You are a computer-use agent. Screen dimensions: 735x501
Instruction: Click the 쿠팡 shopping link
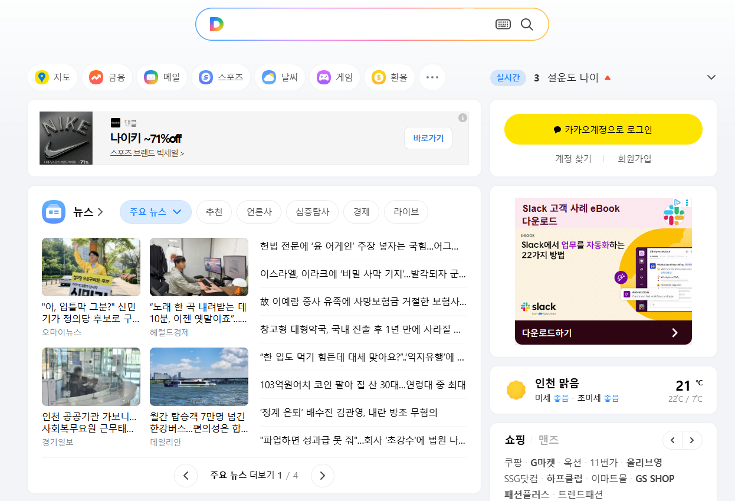pyautogui.click(x=513, y=462)
